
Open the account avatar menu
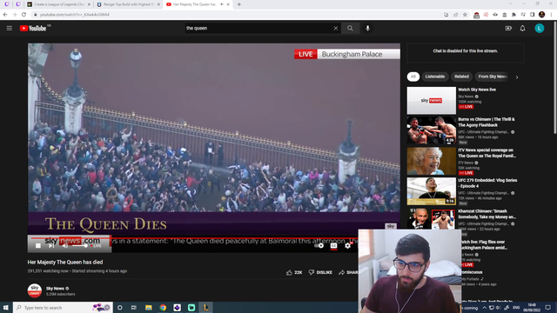(x=540, y=28)
